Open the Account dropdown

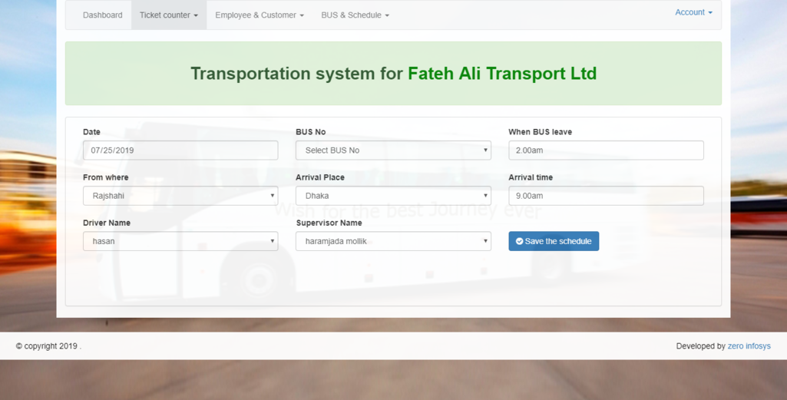tap(693, 12)
